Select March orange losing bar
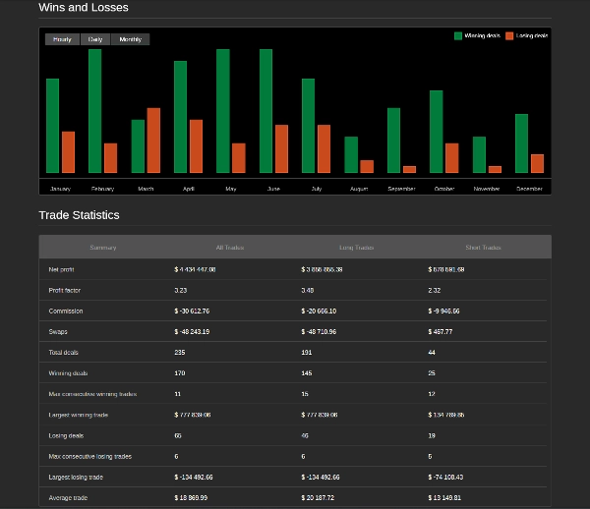 click(x=153, y=141)
